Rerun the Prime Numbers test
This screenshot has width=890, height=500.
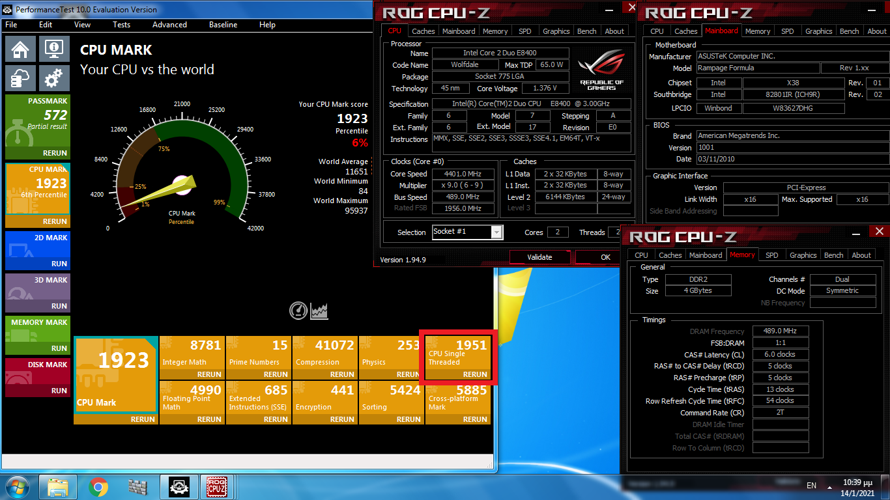tap(276, 374)
